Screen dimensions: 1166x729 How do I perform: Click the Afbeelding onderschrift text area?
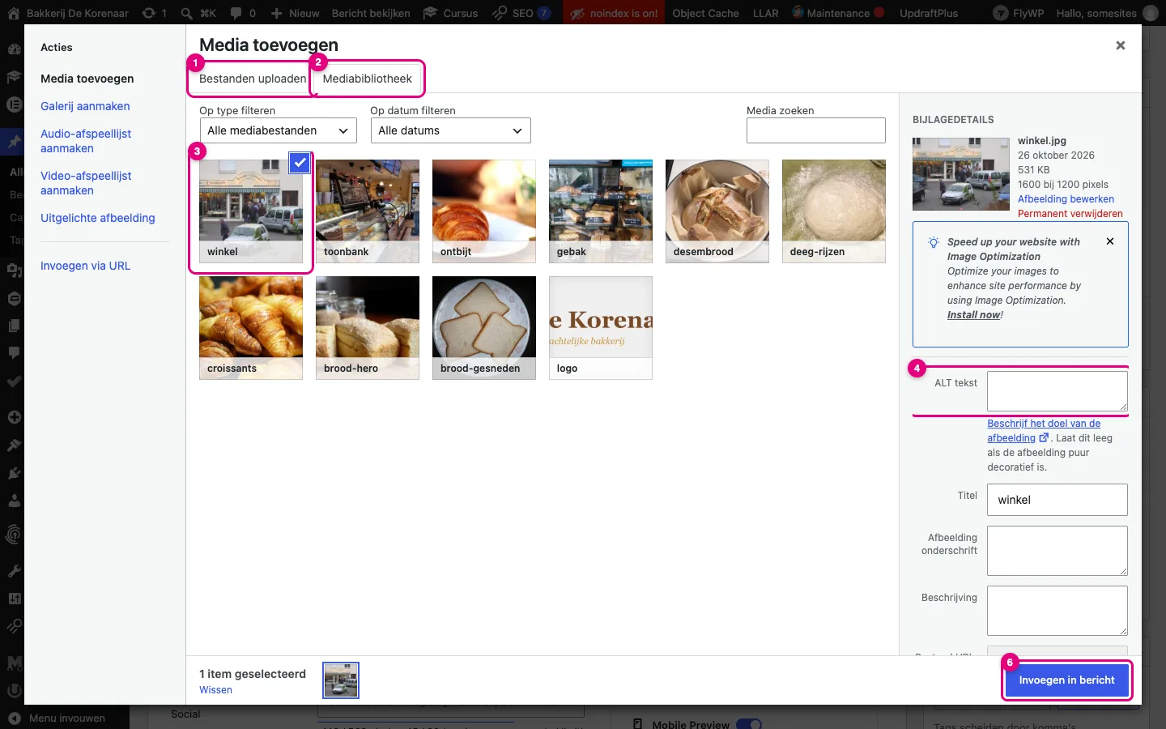point(1057,551)
